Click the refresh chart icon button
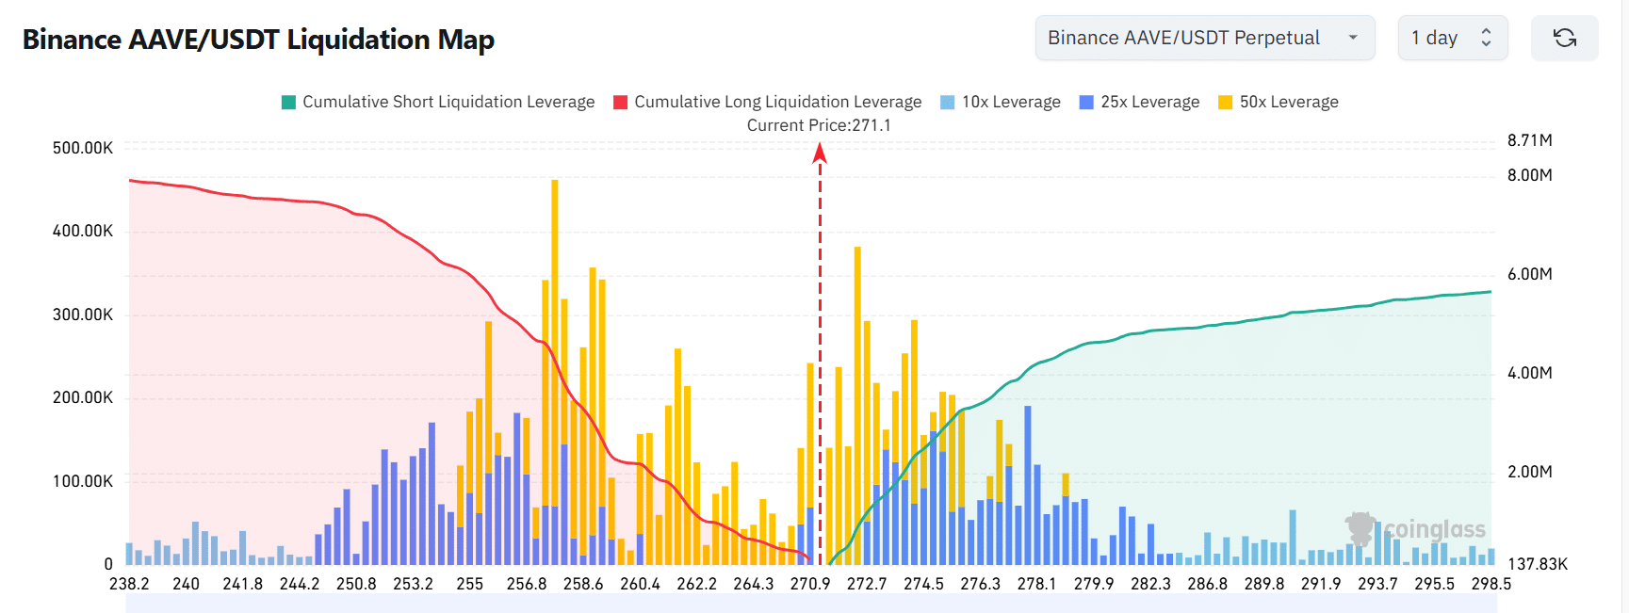 coord(1564,38)
